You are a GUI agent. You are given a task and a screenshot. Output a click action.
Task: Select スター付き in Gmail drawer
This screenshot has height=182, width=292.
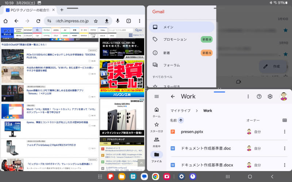(181, 86)
